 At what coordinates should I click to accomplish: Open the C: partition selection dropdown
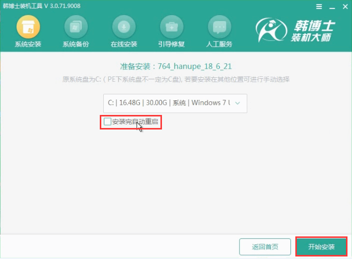tap(169, 103)
